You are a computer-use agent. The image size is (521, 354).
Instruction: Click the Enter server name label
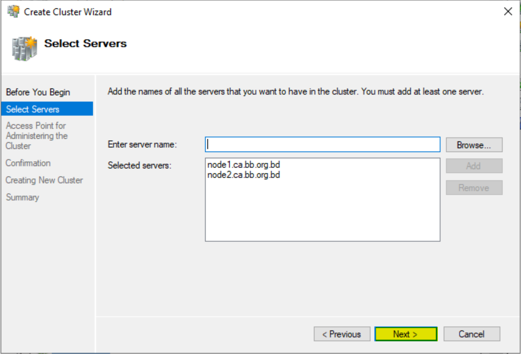142,145
